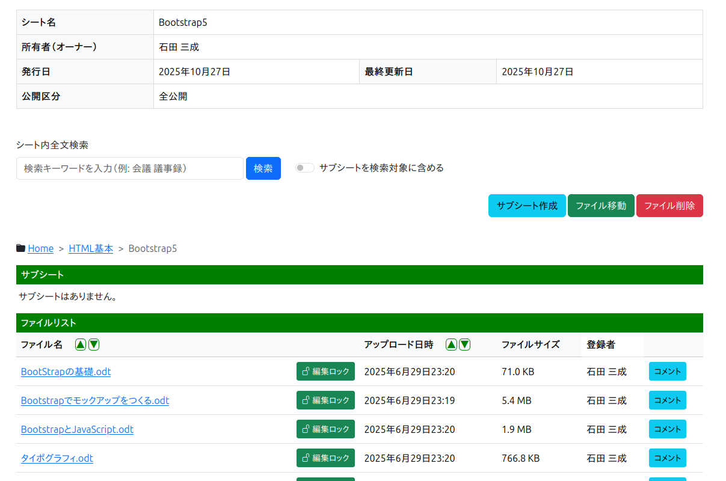
Task: Lock editing for BootStrapの基礎.odt
Action: tap(325, 372)
